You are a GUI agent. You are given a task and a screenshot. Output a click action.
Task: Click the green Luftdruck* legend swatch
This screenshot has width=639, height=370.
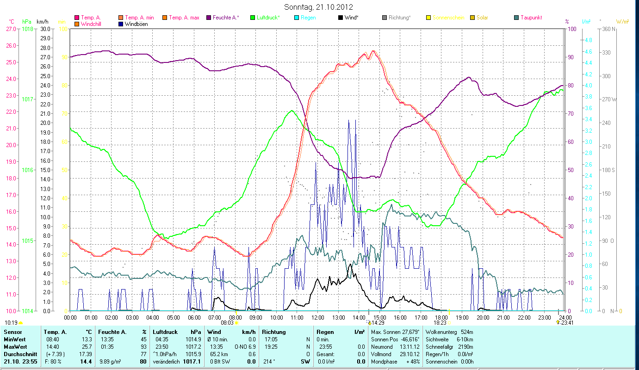253,18
